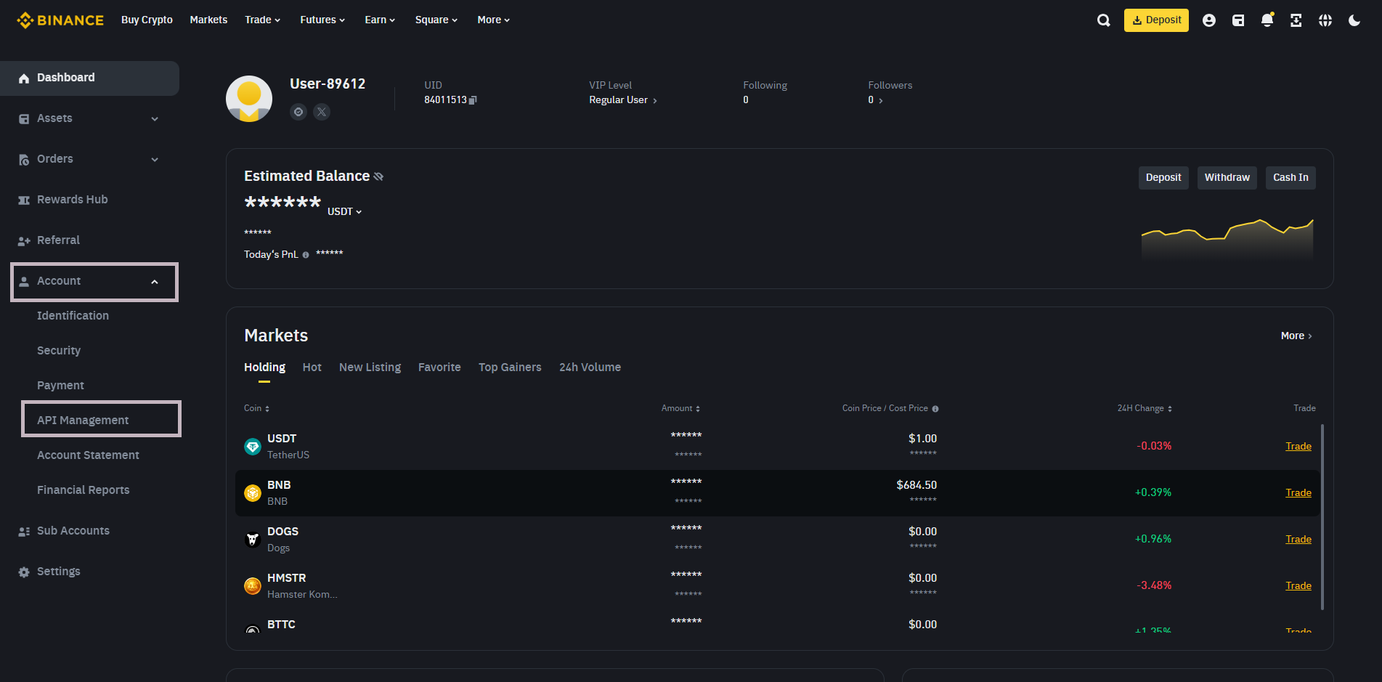This screenshot has width=1382, height=682.
Task: Open the search magnifier icon
Action: tap(1104, 20)
